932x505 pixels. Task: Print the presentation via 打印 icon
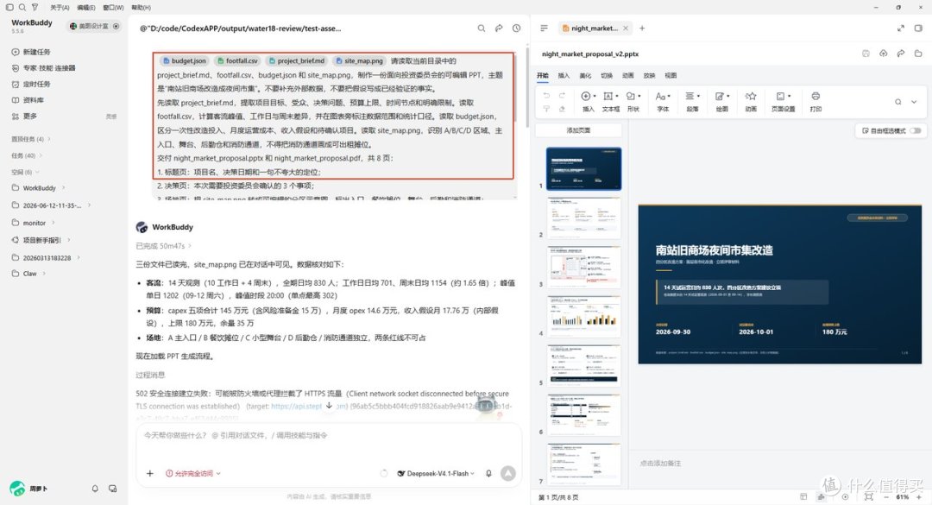click(815, 101)
